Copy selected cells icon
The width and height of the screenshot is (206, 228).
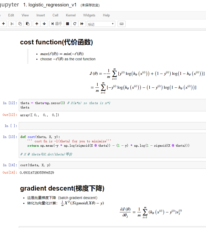point(20,24)
